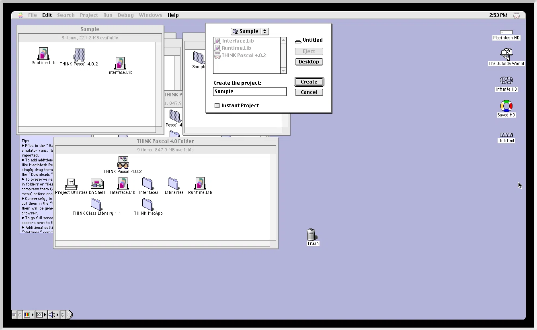The image size is (537, 330).
Task: Open the Windows menu
Action: (x=150, y=15)
